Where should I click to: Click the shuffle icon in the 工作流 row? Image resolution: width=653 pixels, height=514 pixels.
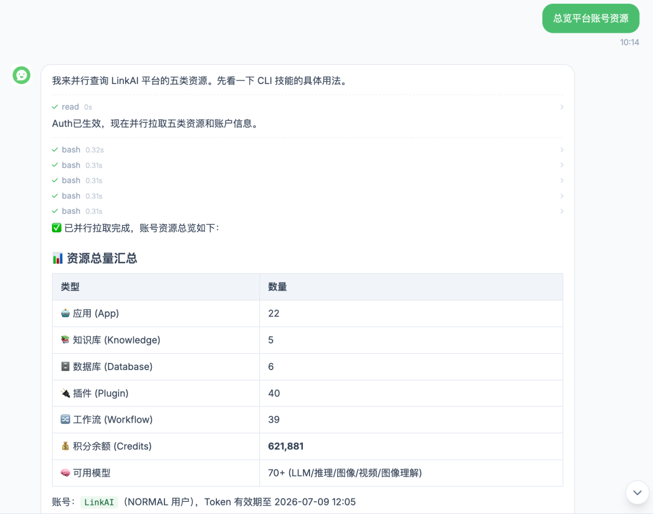point(65,420)
